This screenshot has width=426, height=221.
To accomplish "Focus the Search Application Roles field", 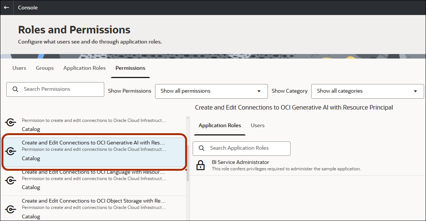I will click(242, 149).
